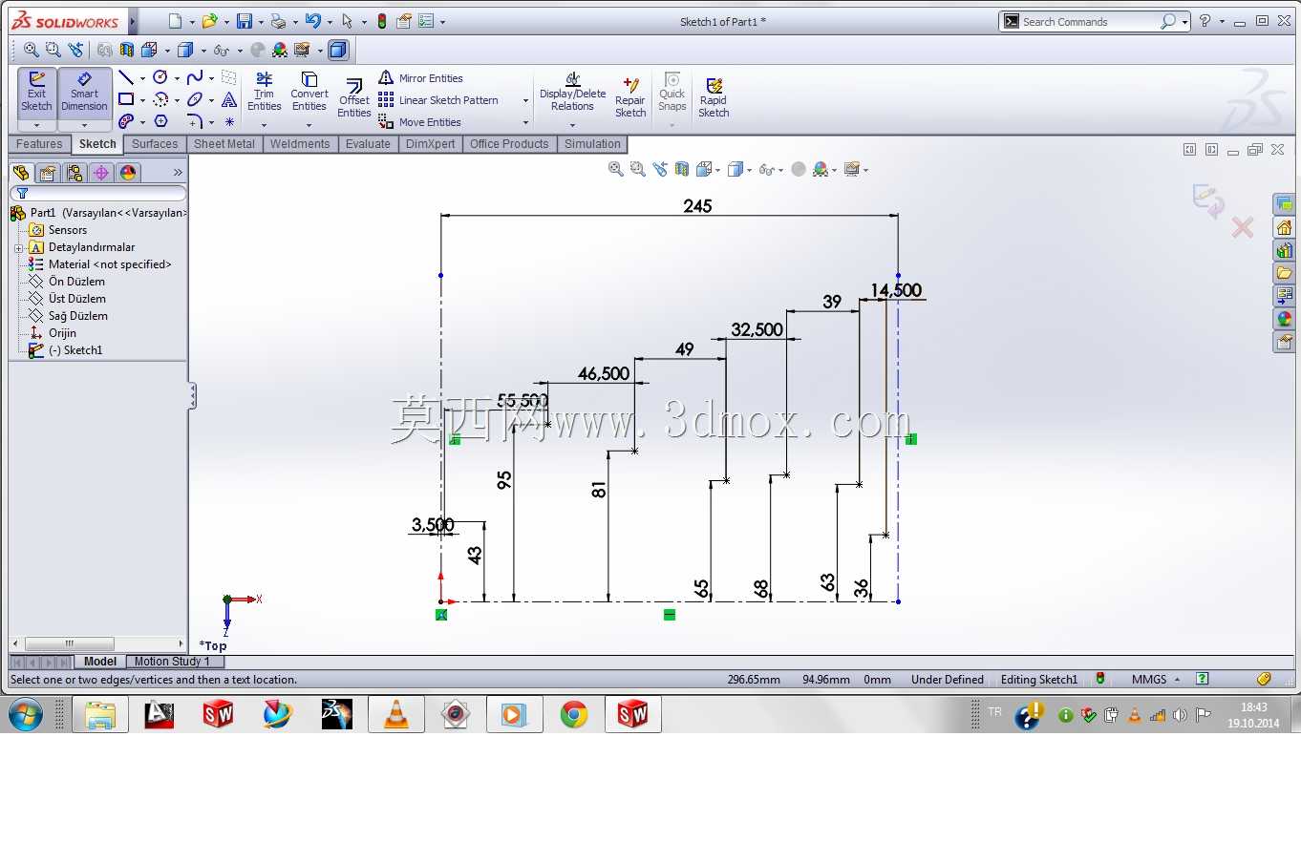The width and height of the screenshot is (1301, 842).
Task: Select Ön Düzlem in the feature tree
Action: point(67,282)
